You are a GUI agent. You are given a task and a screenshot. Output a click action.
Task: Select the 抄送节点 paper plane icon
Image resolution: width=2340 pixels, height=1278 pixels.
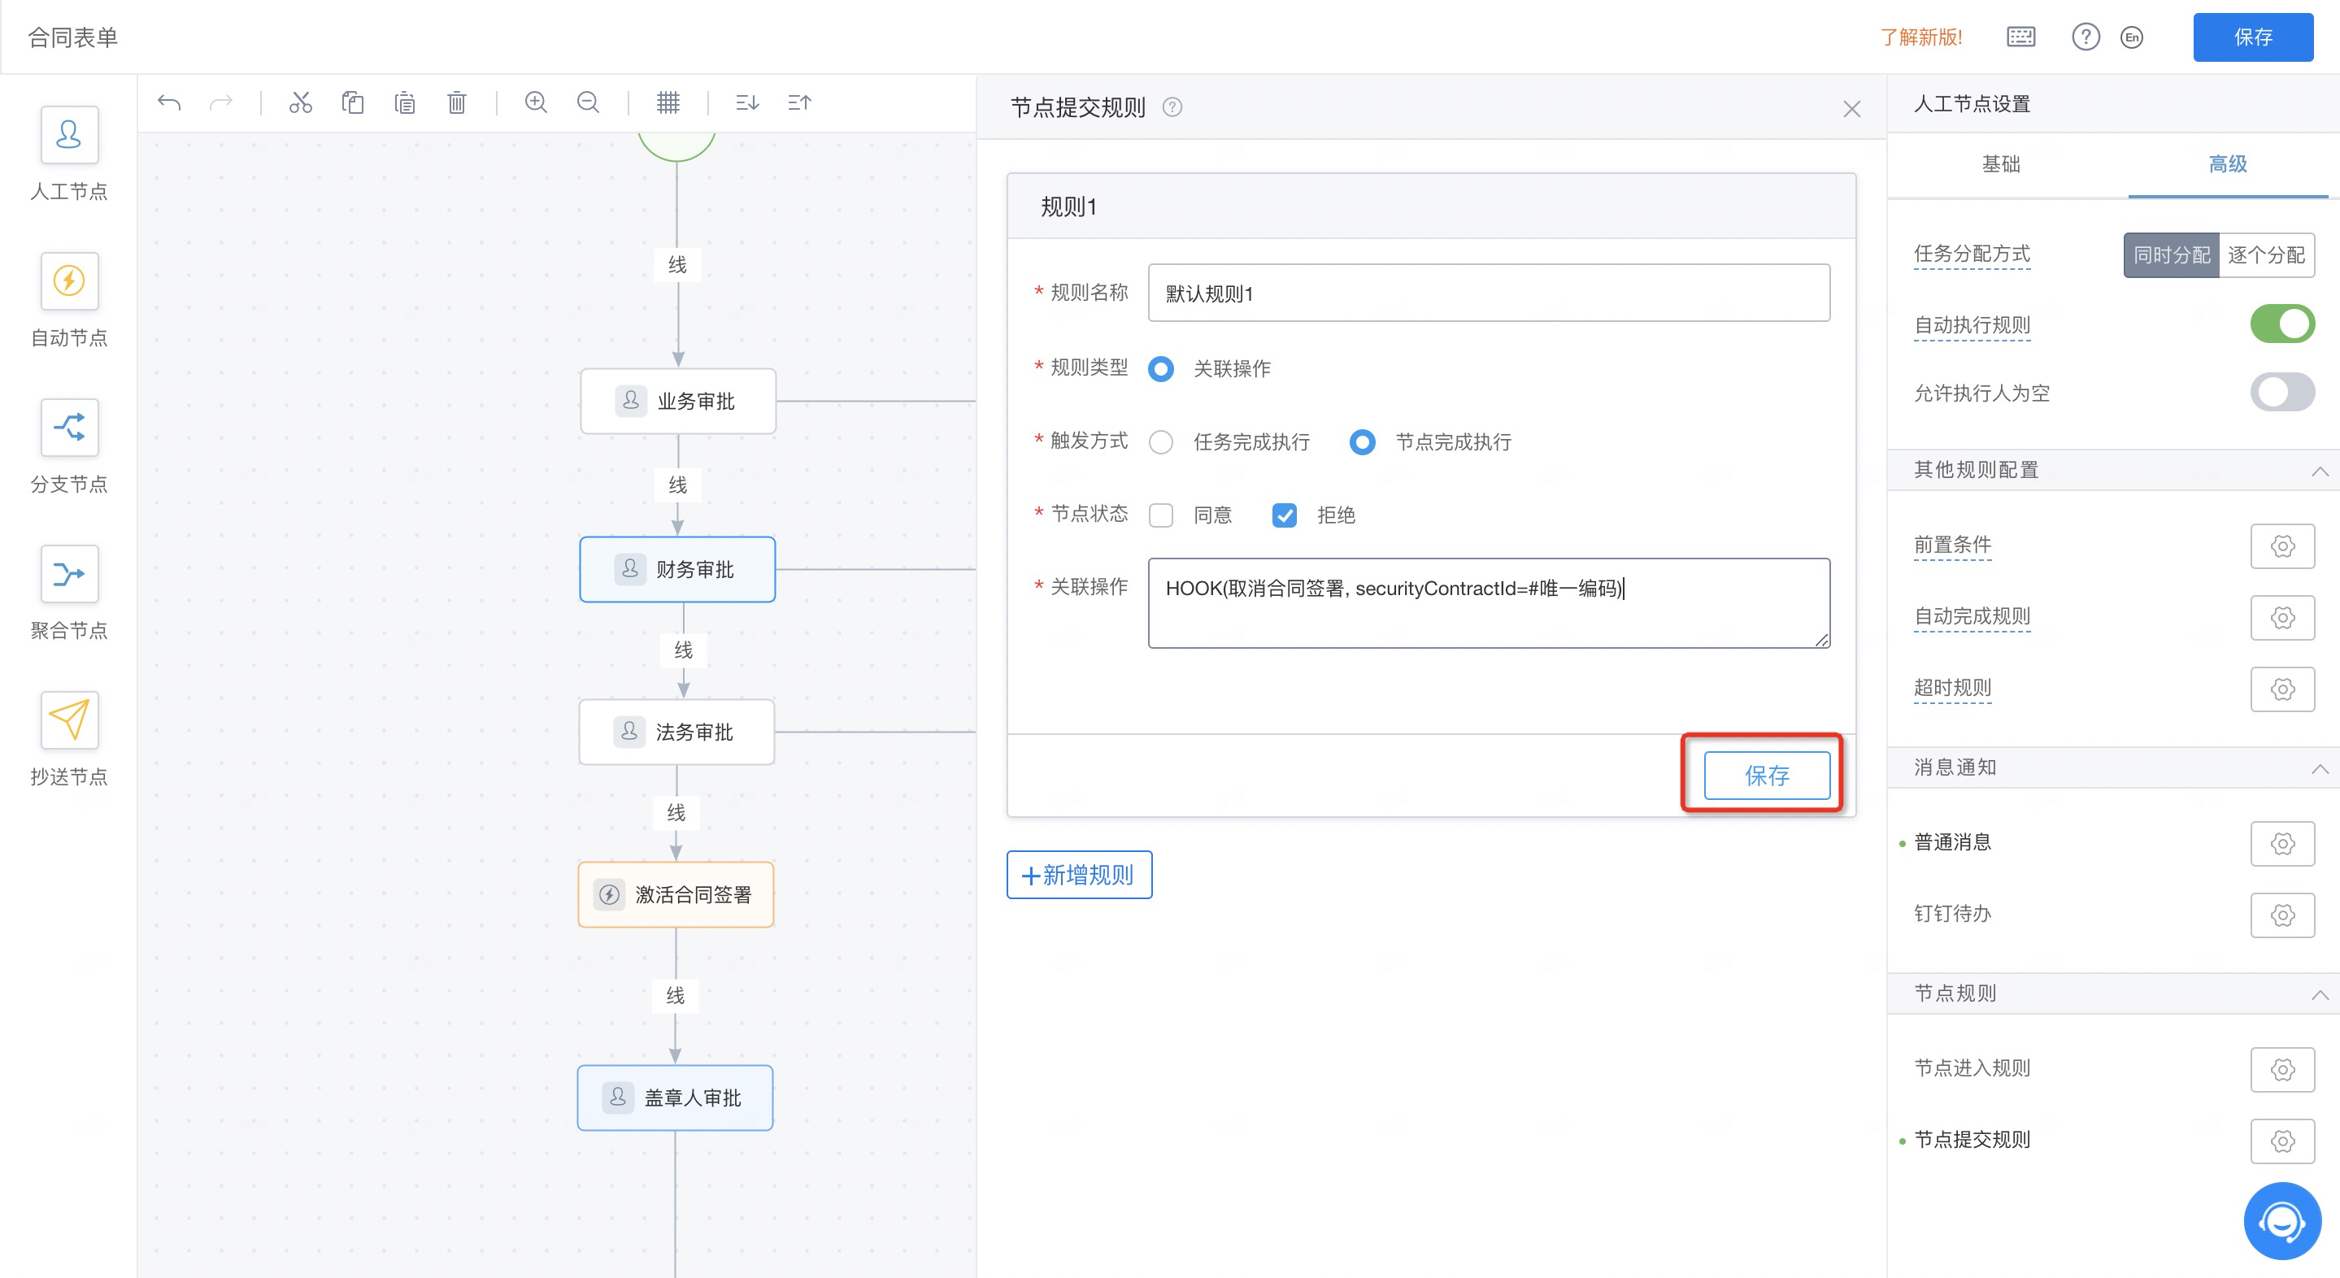point(69,719)
